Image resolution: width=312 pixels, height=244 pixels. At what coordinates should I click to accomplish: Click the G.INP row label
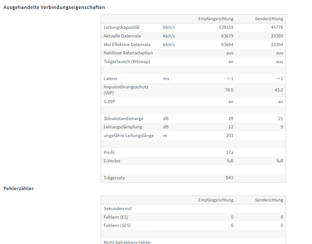(x=110, y=102)
